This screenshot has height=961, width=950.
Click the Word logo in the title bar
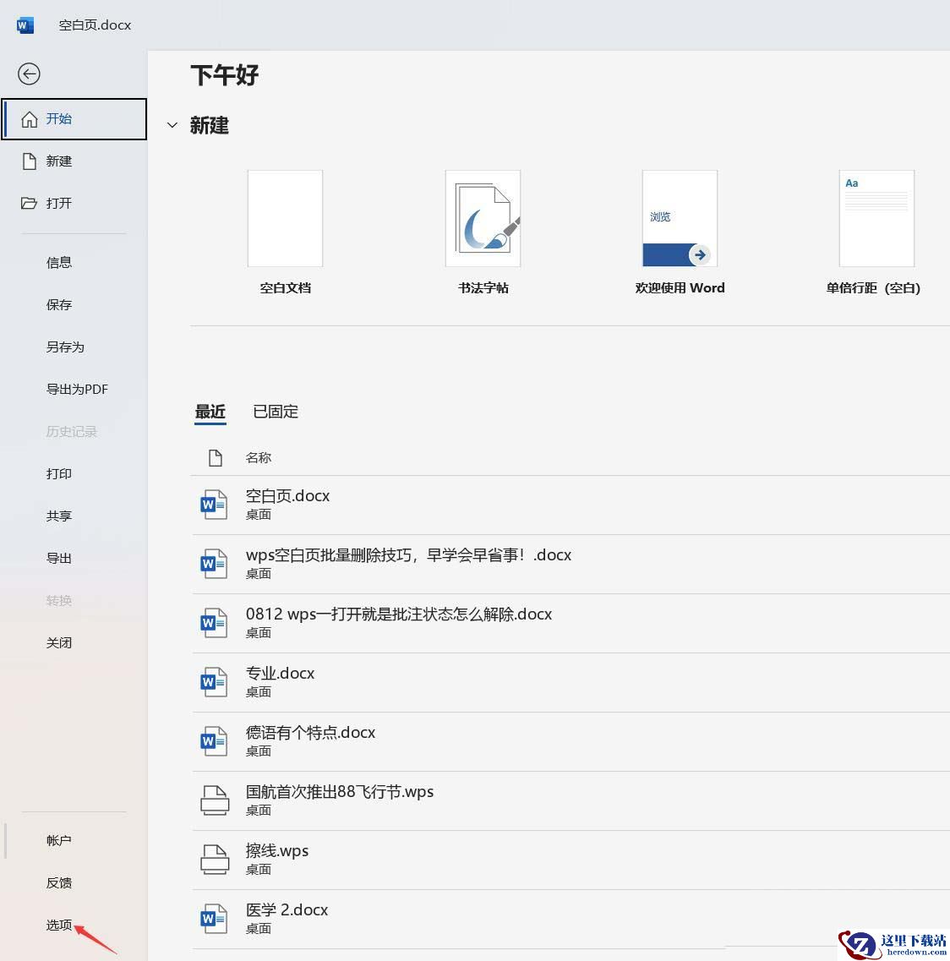[x=25, y=25]
